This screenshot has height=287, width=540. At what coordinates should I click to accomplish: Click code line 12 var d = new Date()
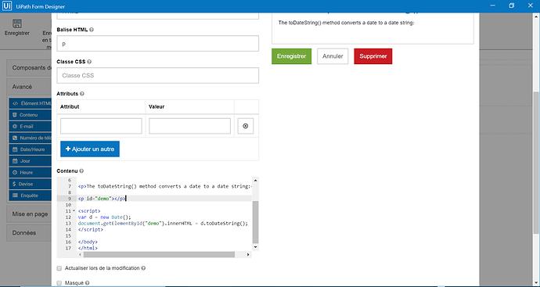[x=105, y=217]
